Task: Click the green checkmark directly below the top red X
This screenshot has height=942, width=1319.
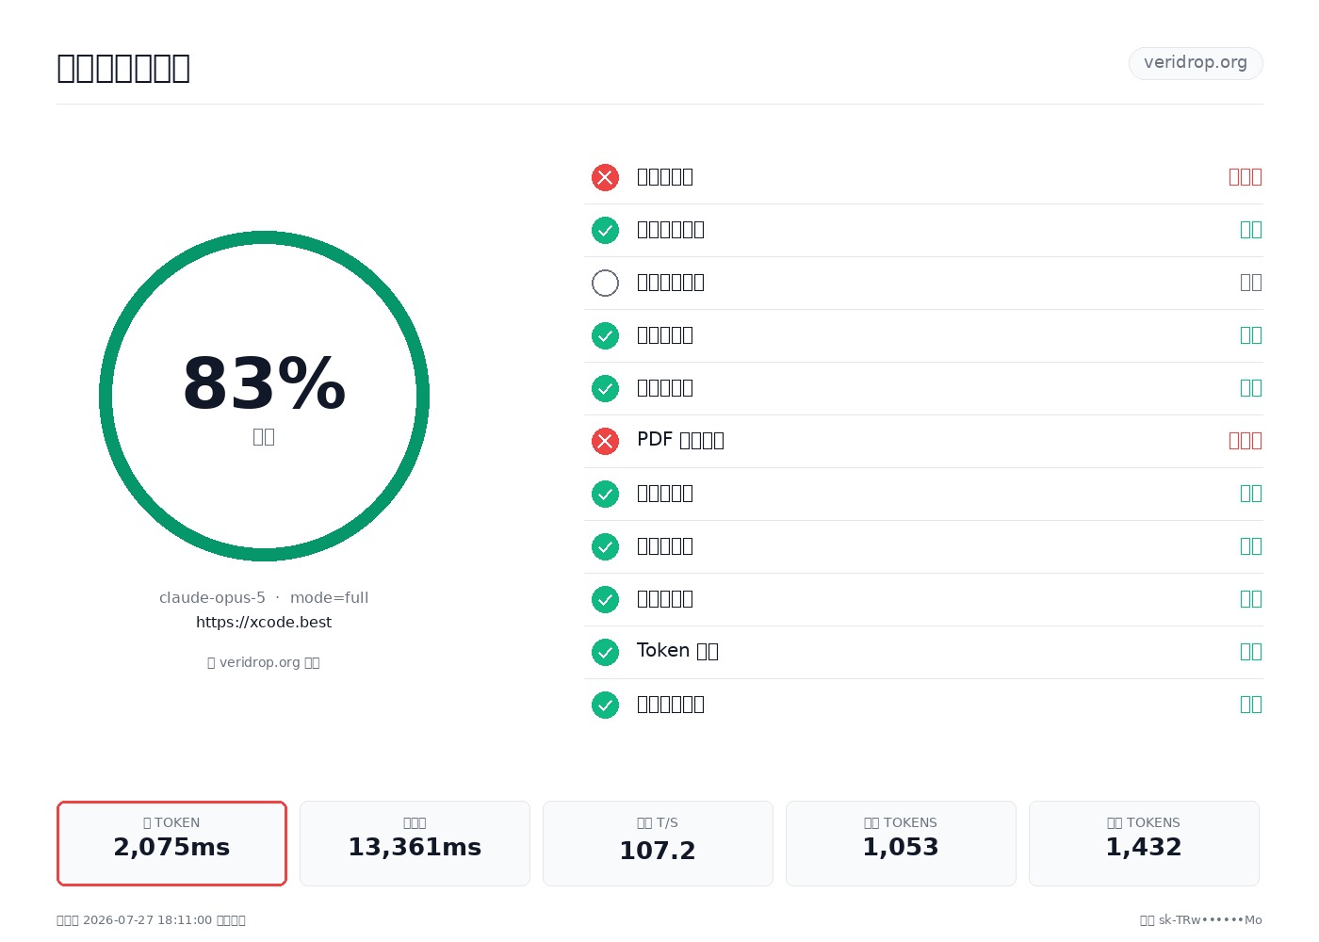Action: (605, 230)
